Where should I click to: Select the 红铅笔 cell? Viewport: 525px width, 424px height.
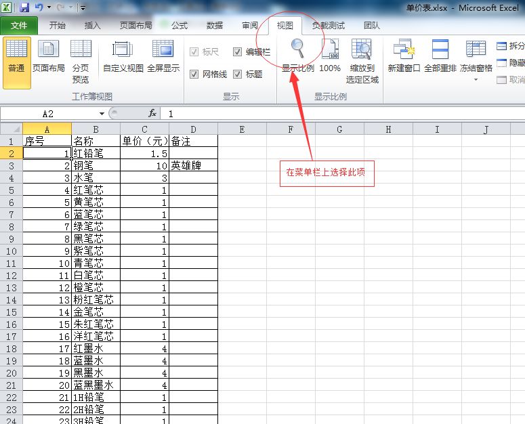click(96, 153)
